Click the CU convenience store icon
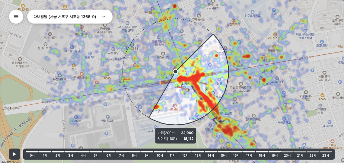Viewport: 344px width, 163px height. (x=74, y=65)
